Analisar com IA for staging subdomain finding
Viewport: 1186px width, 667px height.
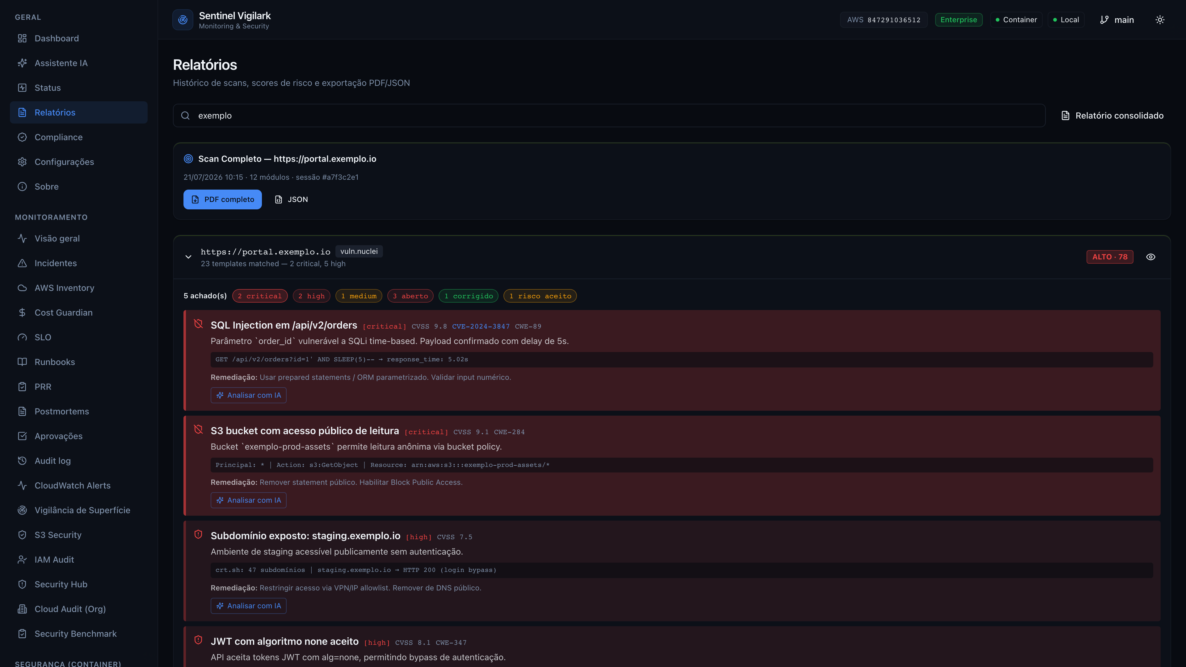click(x=249, y=606)
